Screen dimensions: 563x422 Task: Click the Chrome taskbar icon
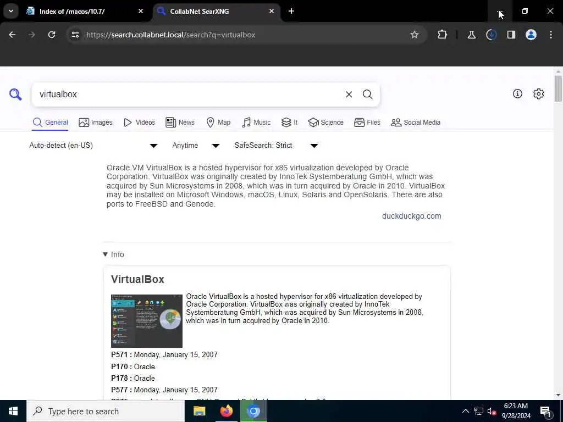pyautogui.click(x=253, y=411)
